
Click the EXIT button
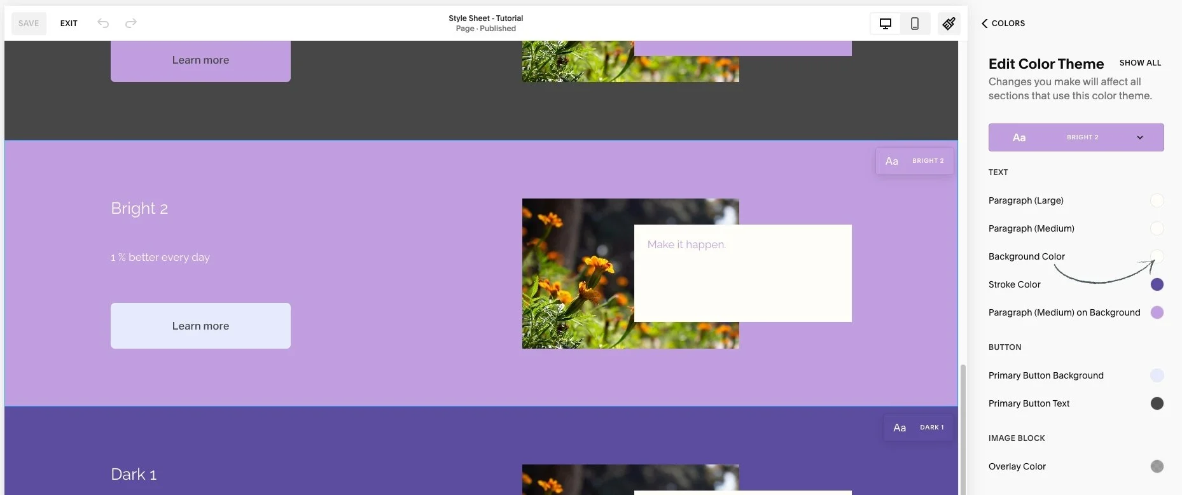(69, 24)
